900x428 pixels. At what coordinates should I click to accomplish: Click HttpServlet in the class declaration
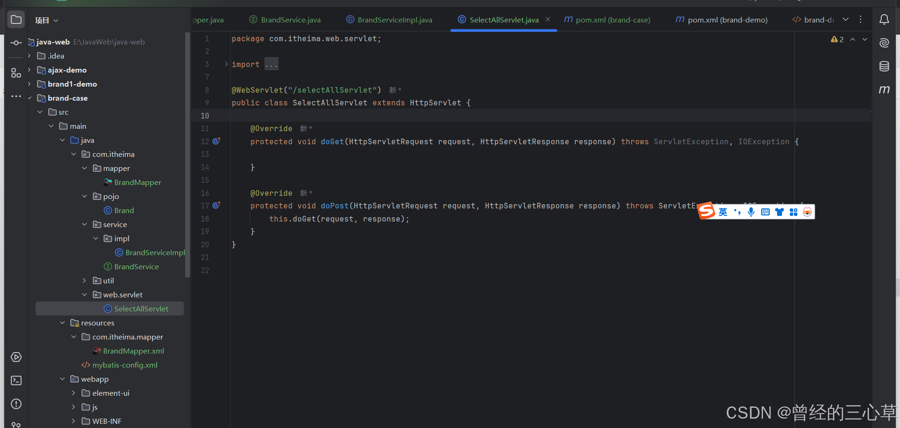(435, 103)
